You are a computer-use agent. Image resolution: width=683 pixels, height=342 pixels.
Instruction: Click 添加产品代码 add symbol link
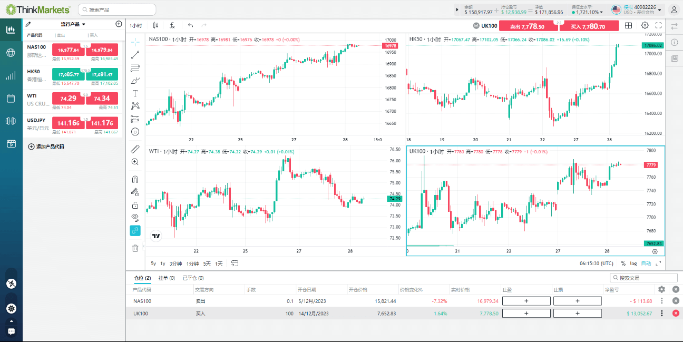click(46, 146)
